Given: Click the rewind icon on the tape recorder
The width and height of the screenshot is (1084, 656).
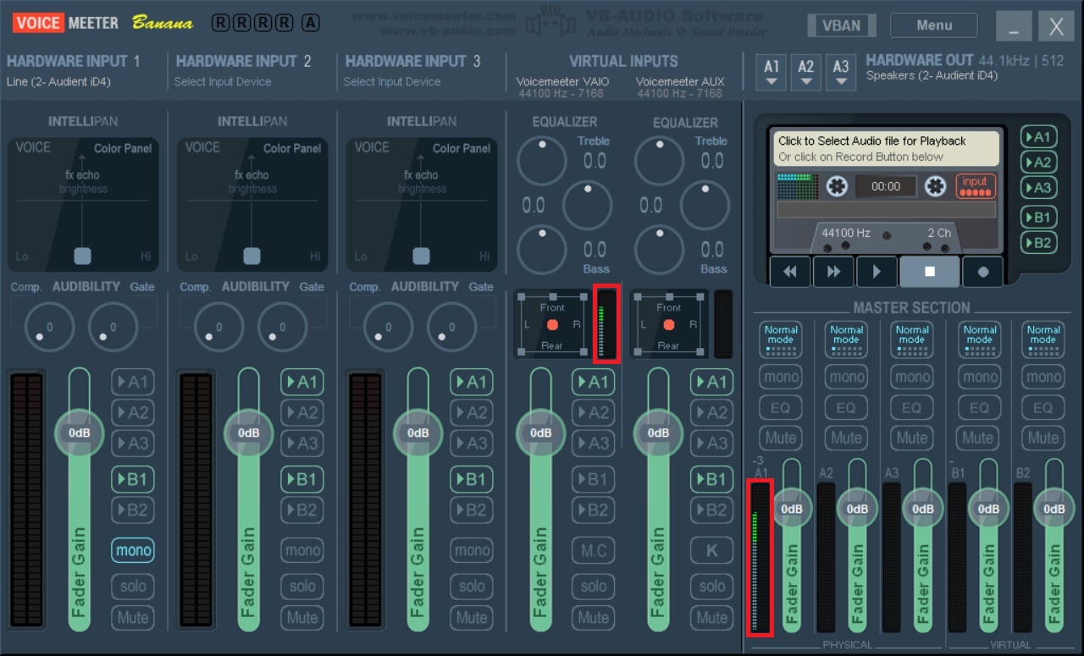Looking at the screenshot, I should click(x=789, y=271).
